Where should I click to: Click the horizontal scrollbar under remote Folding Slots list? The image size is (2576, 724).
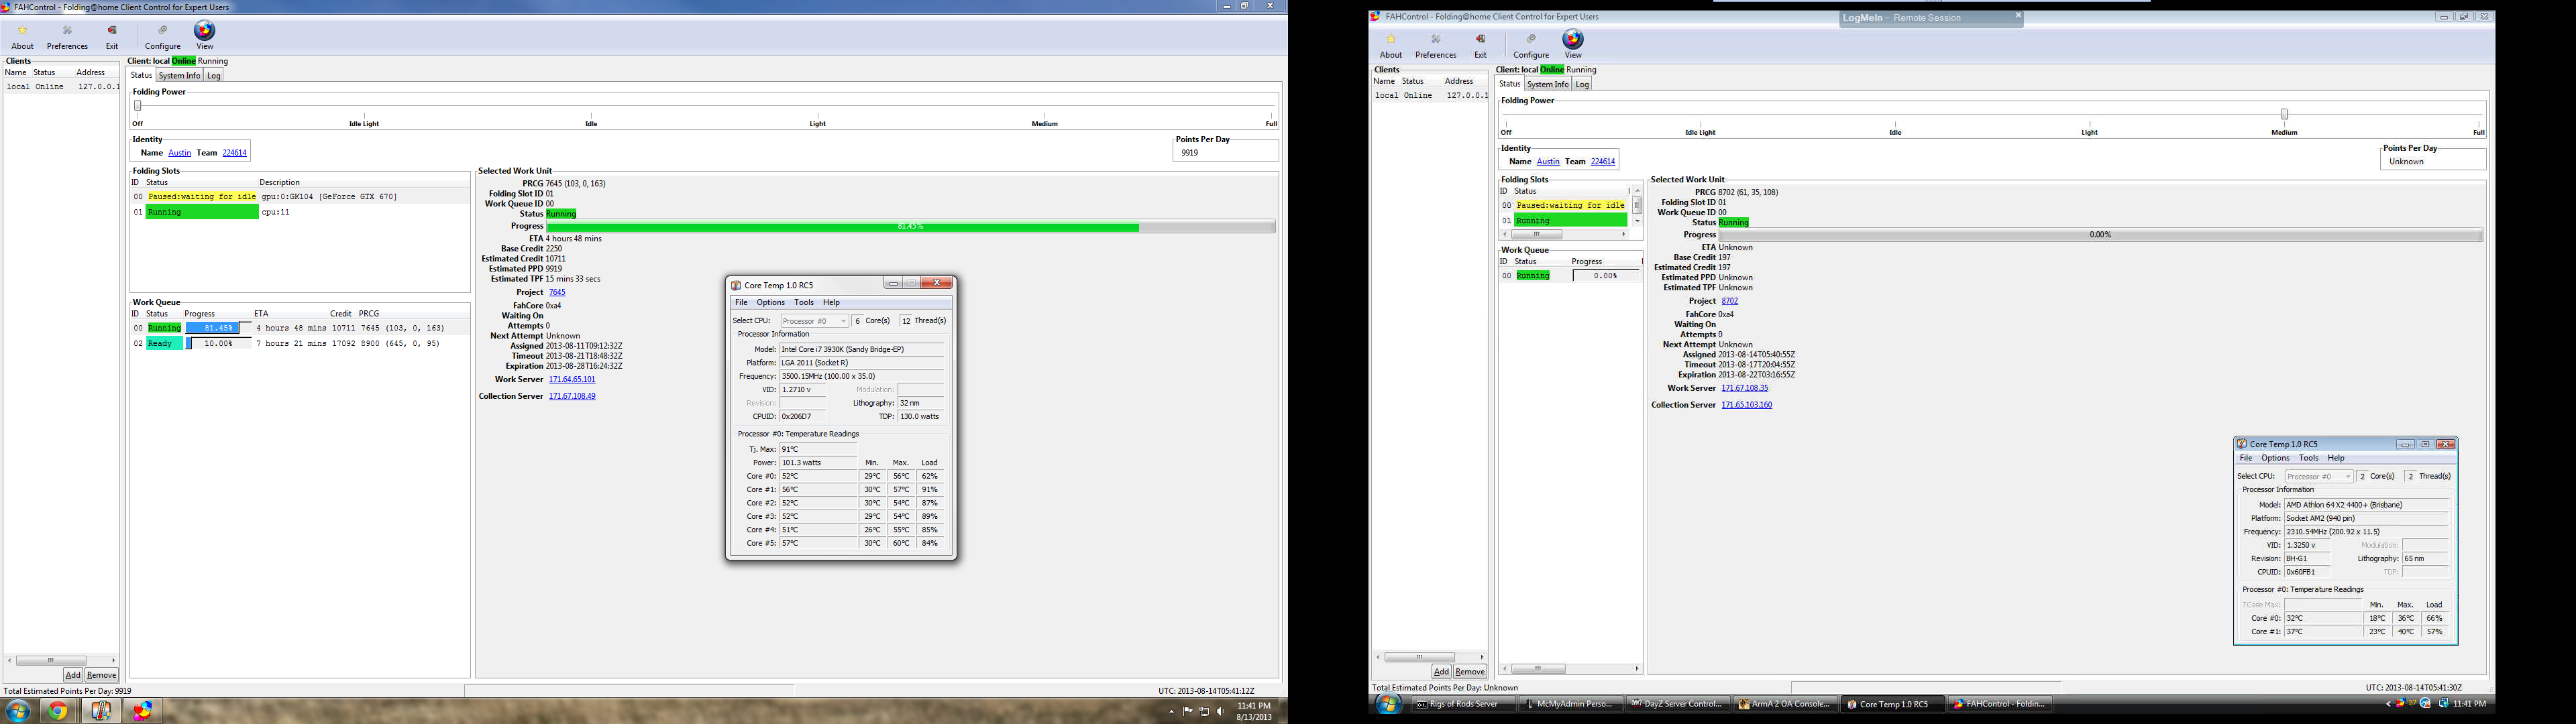pos(1564,234)
